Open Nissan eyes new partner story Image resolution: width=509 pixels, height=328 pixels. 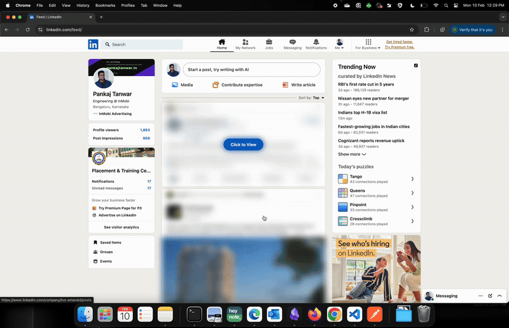(373, 98)
